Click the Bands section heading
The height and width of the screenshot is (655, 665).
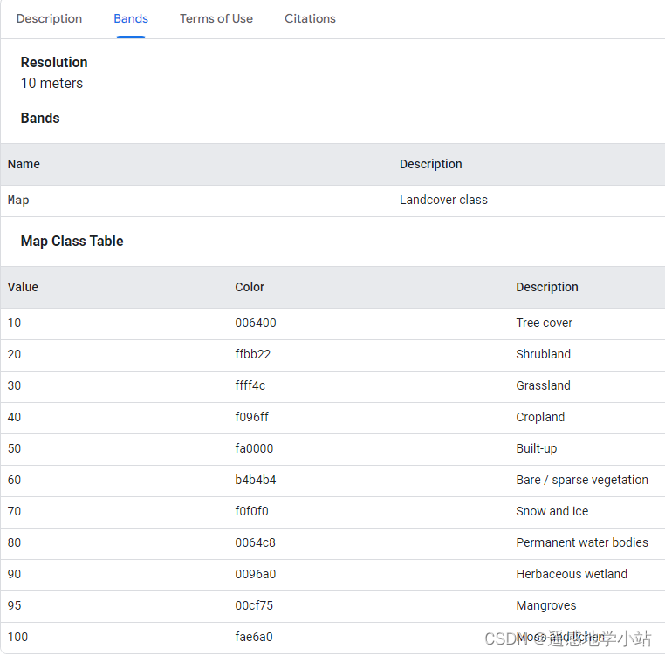40,118
